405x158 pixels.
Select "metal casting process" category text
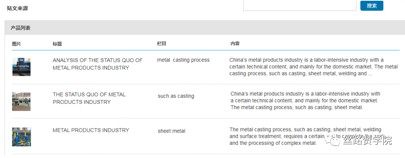[183, 60]
